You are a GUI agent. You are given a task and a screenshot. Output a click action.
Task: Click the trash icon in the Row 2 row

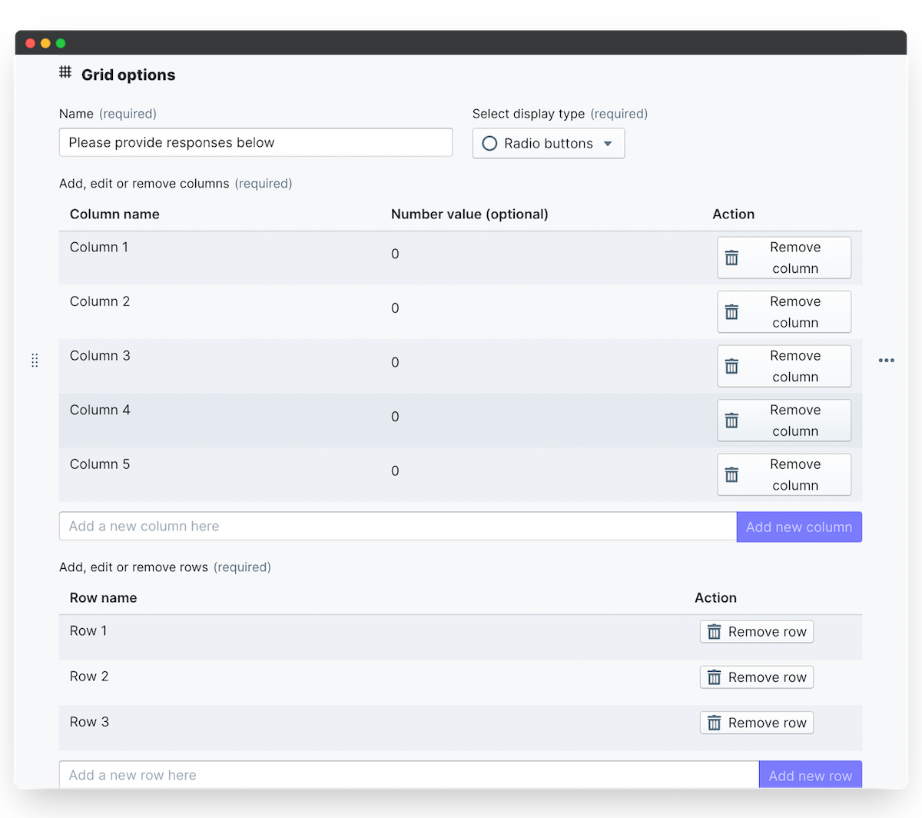tap(715, 677)
